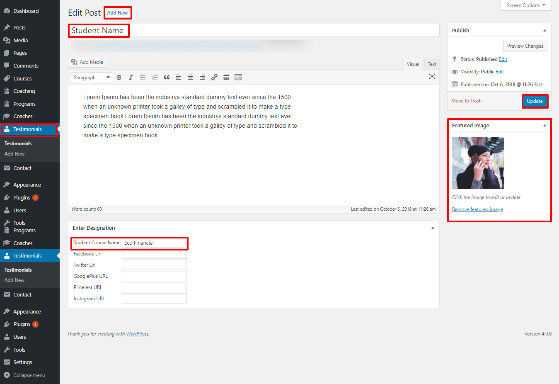
Task: Enter distraction-free fullscreen editor mode
Action: (x=432, y=76)
